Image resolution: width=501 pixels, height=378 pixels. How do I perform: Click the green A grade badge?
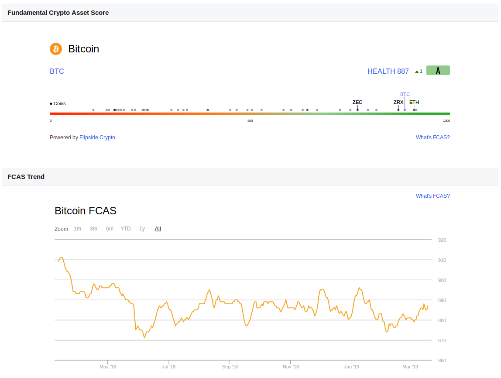pos(438,70)
